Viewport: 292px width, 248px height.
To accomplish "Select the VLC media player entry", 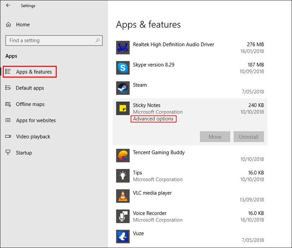I will coord(190,196).
